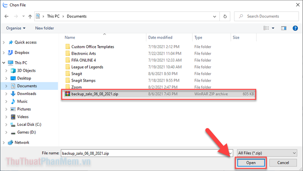Expand the Quick access tree node
The image size is (303, 171).
(x=3, y=43)
